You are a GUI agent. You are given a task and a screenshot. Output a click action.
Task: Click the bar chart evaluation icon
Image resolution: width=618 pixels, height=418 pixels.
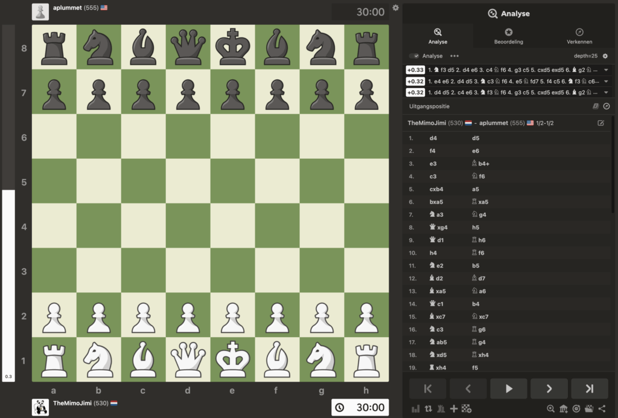tap(415, 408)
